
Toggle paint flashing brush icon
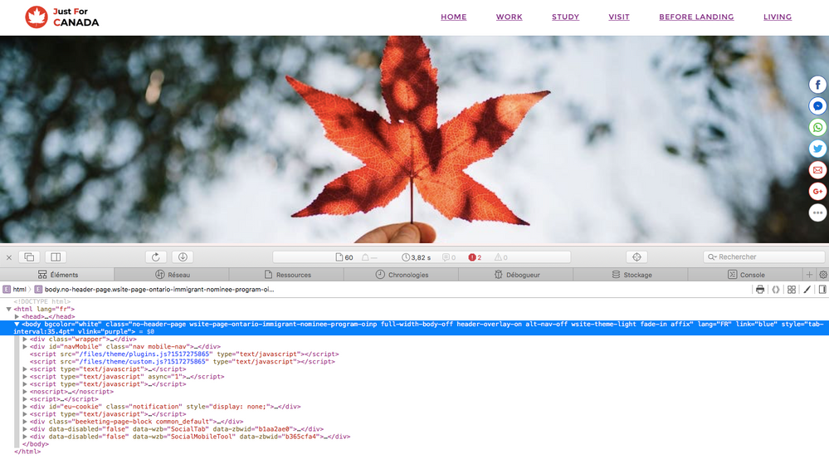(x=807, y=290)
